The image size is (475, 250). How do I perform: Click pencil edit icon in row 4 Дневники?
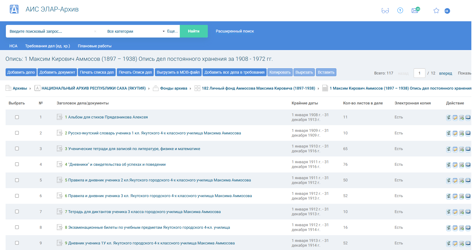(455, 165)
